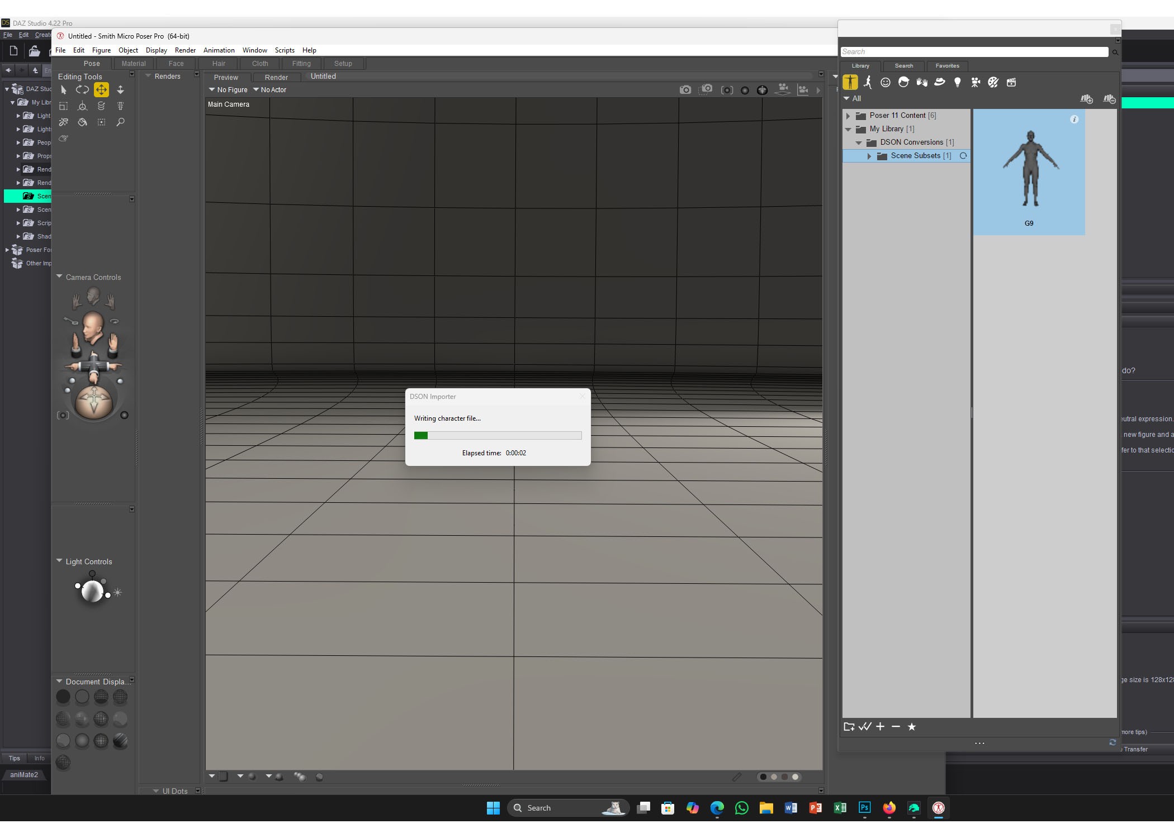Click the plus add-to-library icon
Screen dimensions: 1174x838
[880, 726]
